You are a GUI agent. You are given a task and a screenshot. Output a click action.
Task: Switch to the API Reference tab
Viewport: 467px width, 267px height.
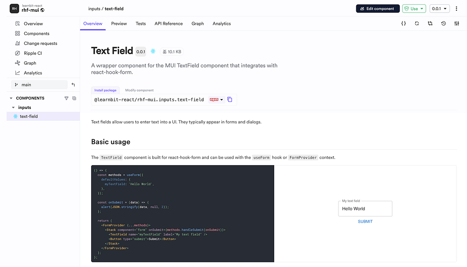click(x=169, y=23)
